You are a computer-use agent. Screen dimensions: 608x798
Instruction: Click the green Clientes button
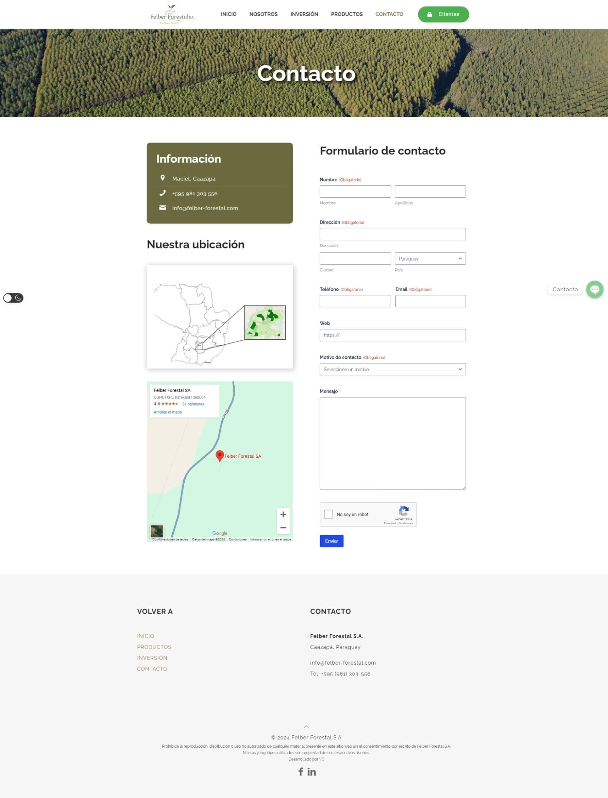tap(443, 15)
